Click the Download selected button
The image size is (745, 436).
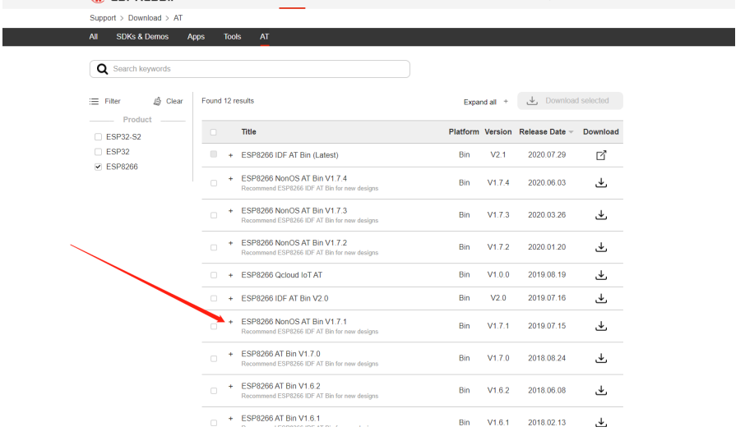(570, 100)
